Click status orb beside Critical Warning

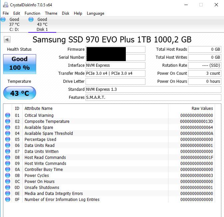coord(8,115)
